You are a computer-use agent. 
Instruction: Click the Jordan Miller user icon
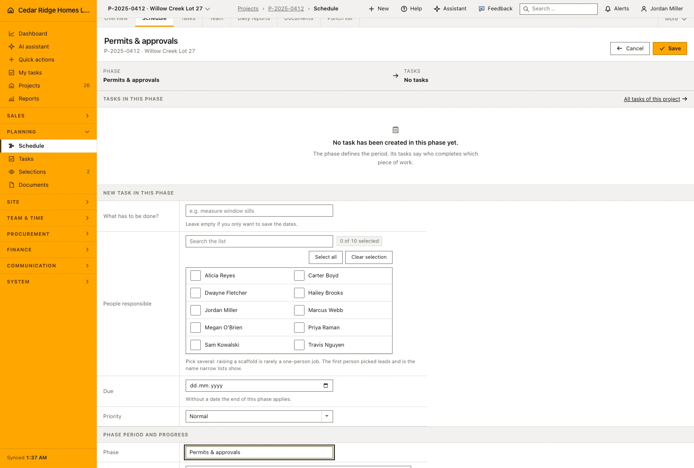tap(644, 9)
